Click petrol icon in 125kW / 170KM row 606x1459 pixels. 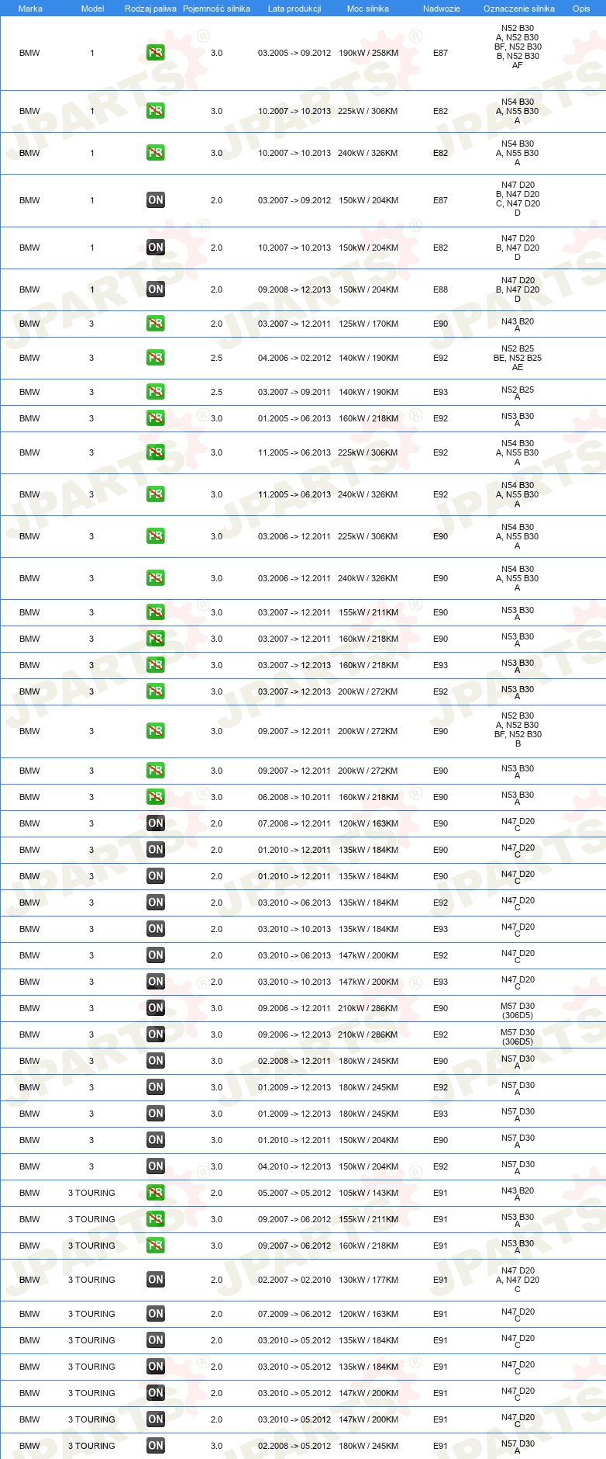point(156,324)
